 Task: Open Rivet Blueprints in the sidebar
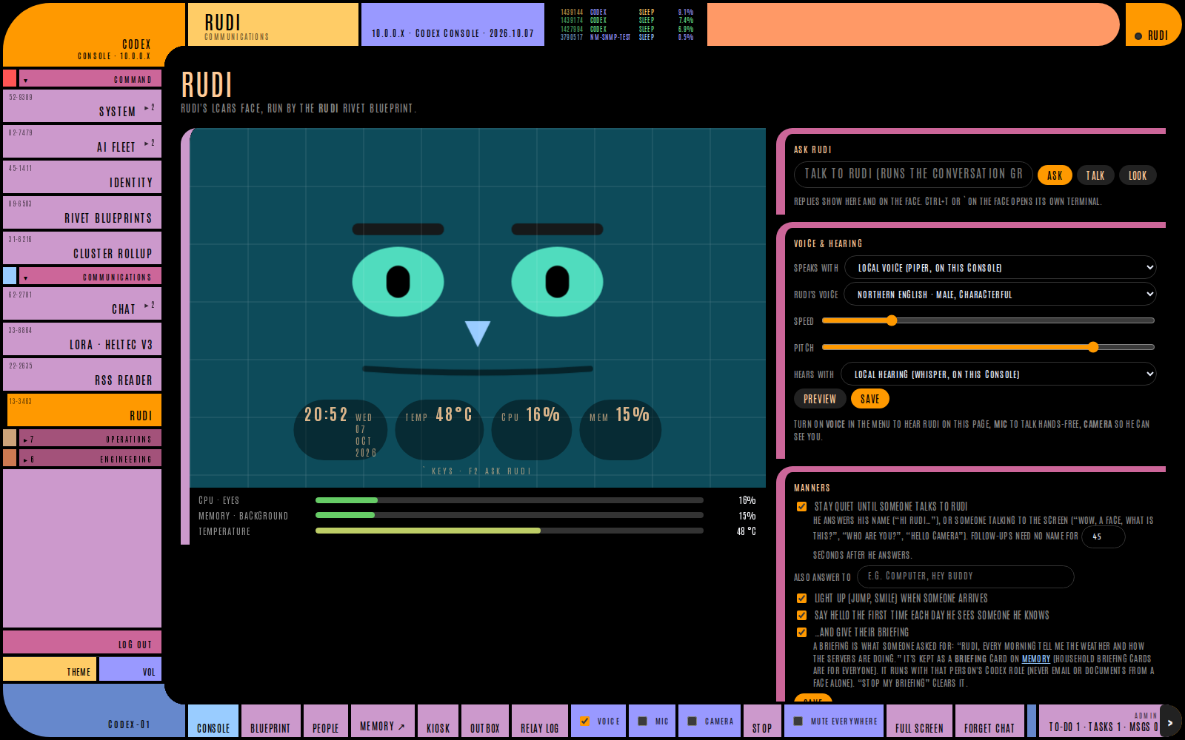[x=82, y=212]
